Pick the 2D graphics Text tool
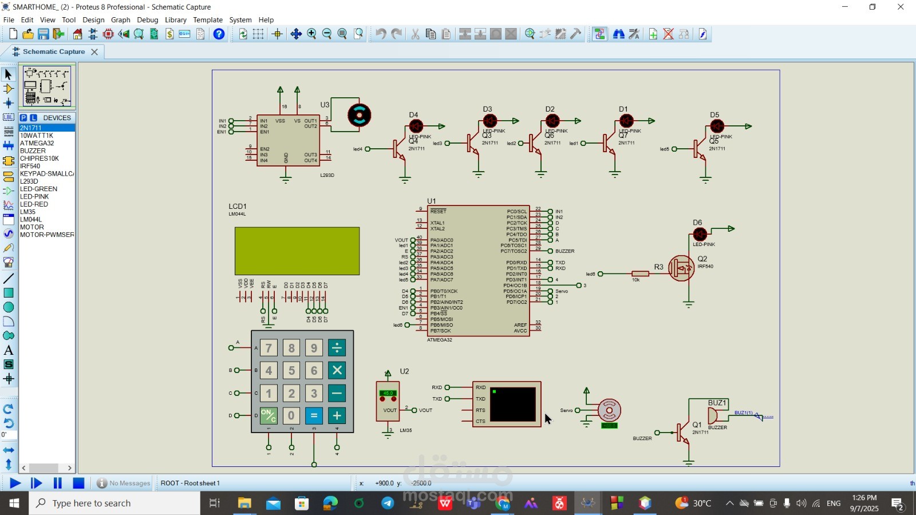The image size is (916, 515). click(x=8, y=350)
